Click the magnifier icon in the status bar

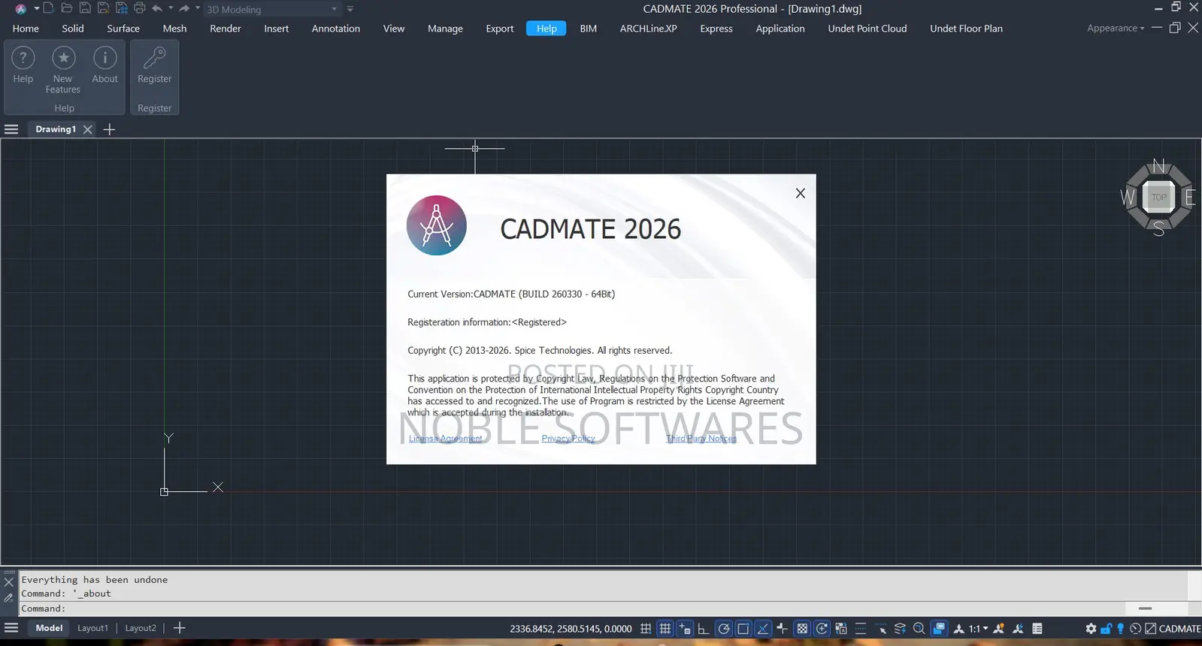click(x=919, y=629)
